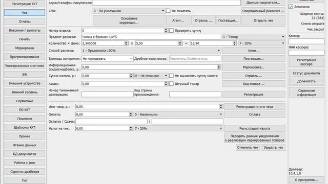Viewport: 328px width, 184px height.
Task: Open Работа с json section
Action: tap(25, 163)
